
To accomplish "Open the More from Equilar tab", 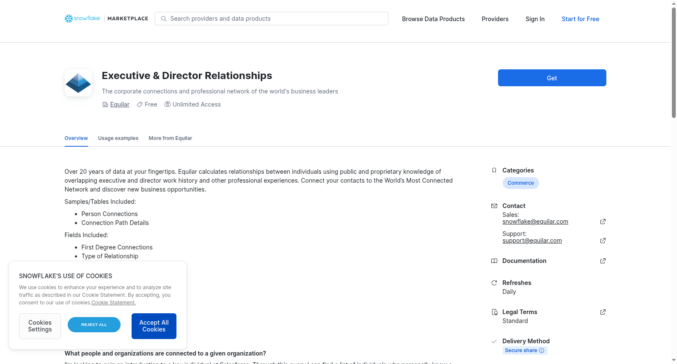I will pos(170,138).
